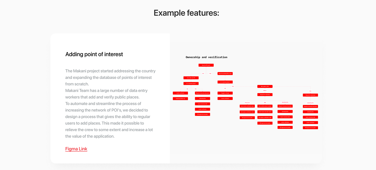Image resolution: width=376 pixels, height=170 pixels.
Task: Click the 'SMS' branch label
Action: tap(265, 102)
